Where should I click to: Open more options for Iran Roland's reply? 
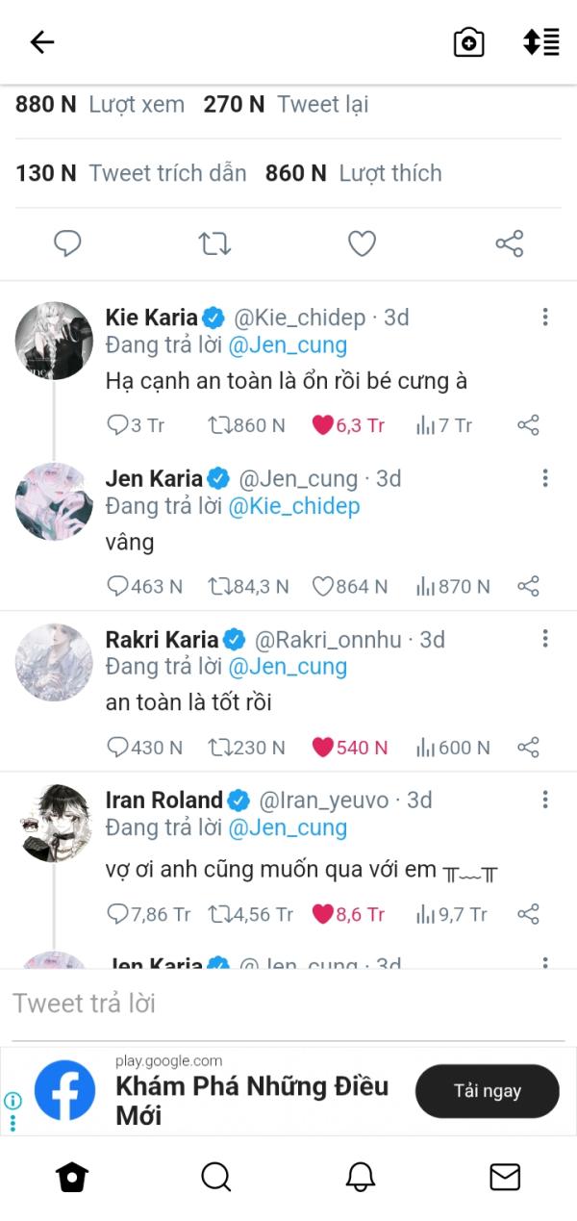[x=544, y=800]
